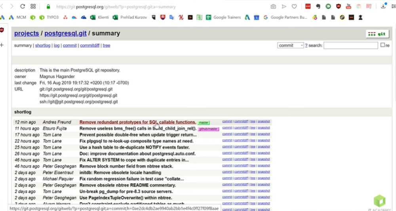396x211 pixels.
Task: Reload the page with the refresh icon
Action: click(23, 6)
